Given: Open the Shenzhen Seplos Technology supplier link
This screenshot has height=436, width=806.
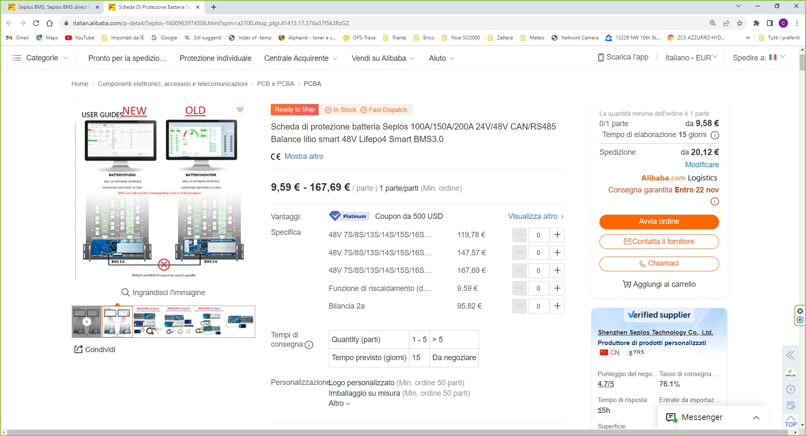Looking at the screenshot, I should point(655,332).
